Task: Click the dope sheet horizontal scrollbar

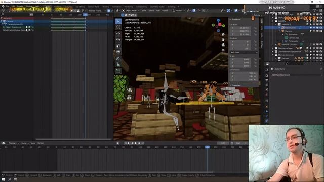Action: coord(73,139)
